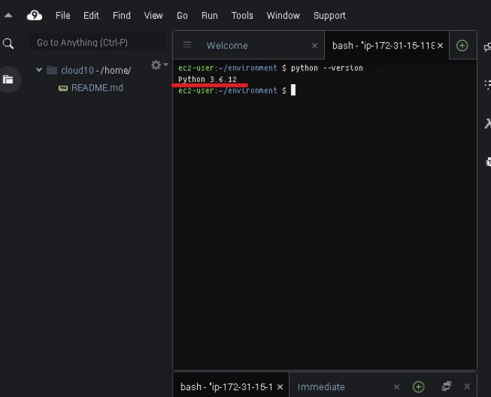491x397 pixels.
Task: Switch to the Immediate tab
Action: pyautogui.click(x=321, y=386)
